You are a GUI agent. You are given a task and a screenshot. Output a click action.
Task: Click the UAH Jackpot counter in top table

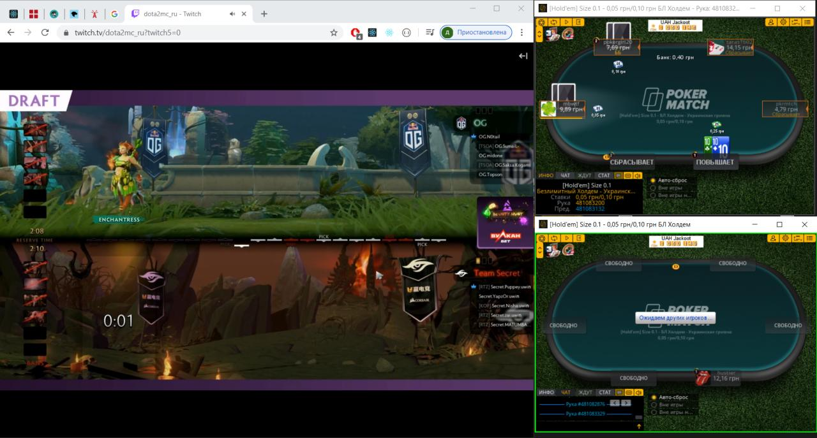(675, 26)
